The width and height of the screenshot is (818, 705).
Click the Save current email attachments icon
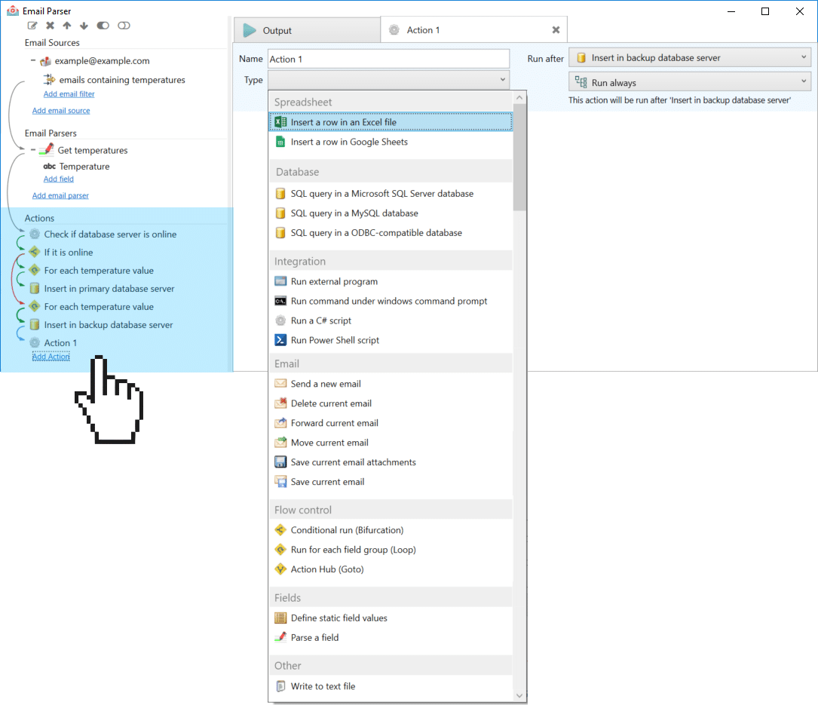click(x=280, y=462)
